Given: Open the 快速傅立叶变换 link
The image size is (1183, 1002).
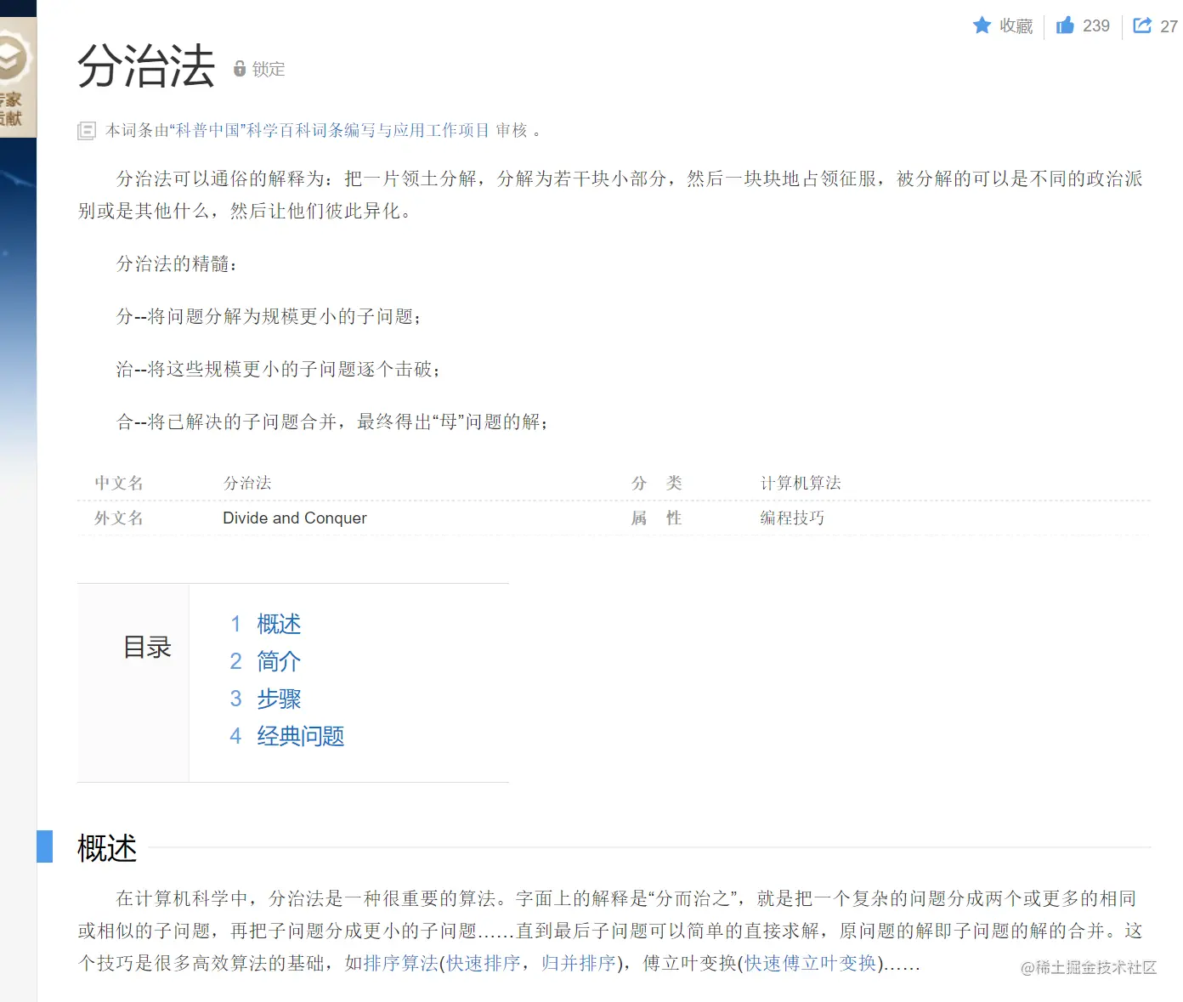Looking at the screenshot, I should click(811, 963).
